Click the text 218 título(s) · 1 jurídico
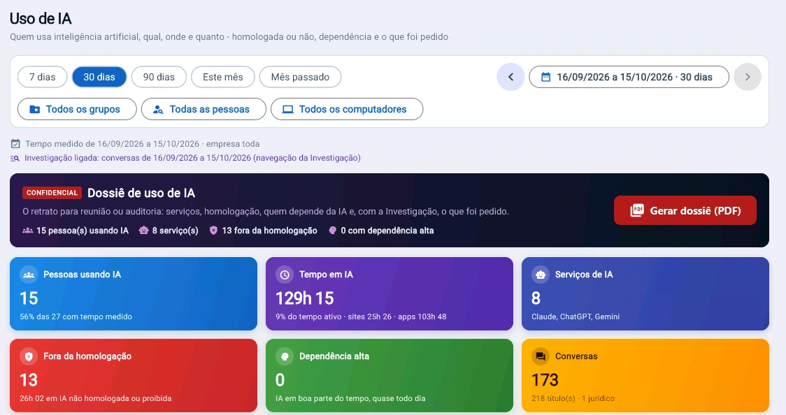 573,398
